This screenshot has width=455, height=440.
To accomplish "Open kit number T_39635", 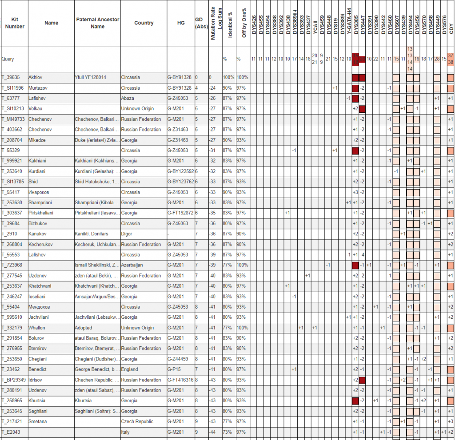I will click(x=11, y=77).
